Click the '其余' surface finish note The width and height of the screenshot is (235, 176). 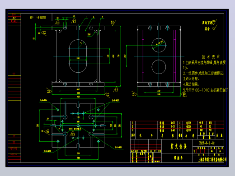(x=207, y=29)
